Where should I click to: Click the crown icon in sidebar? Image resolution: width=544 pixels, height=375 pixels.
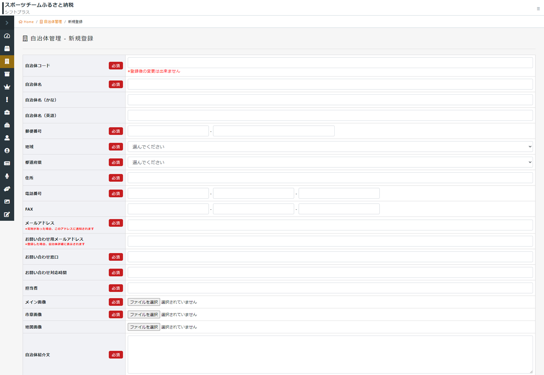coord(7,87)
